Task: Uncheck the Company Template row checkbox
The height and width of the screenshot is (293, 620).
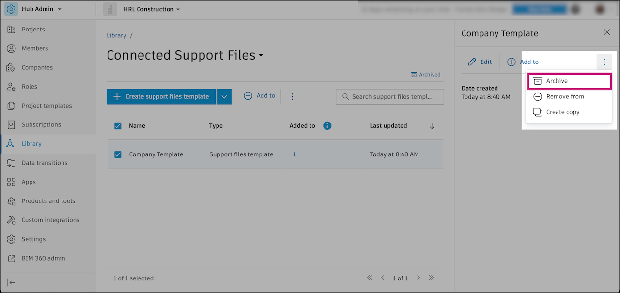Action: (117, 154)
